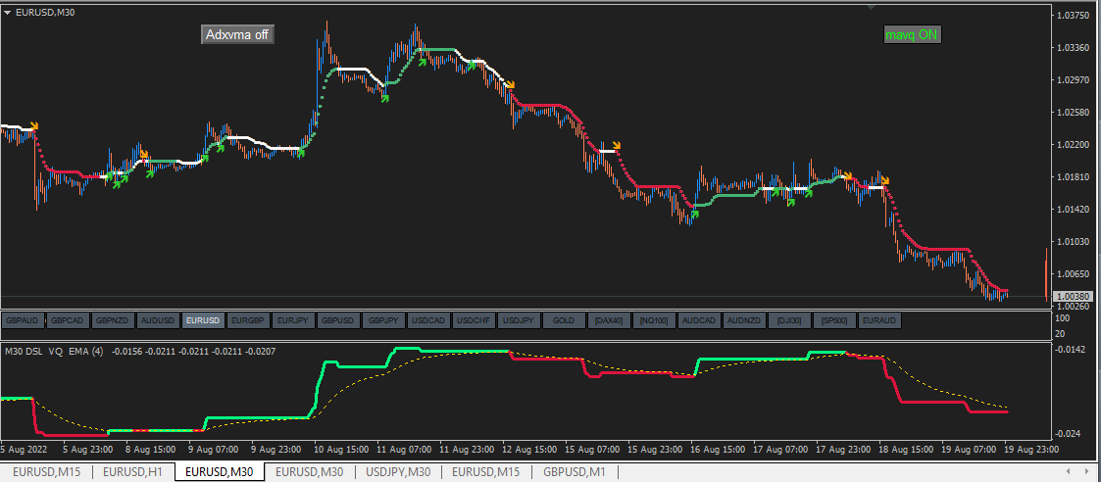Click the current price label 1.00380

point(1071,296)
